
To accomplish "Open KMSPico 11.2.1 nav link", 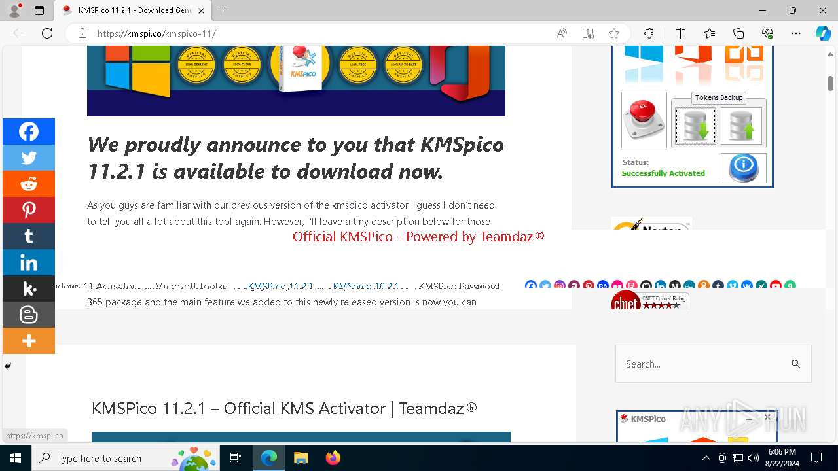I will click(x=280, y=286).
